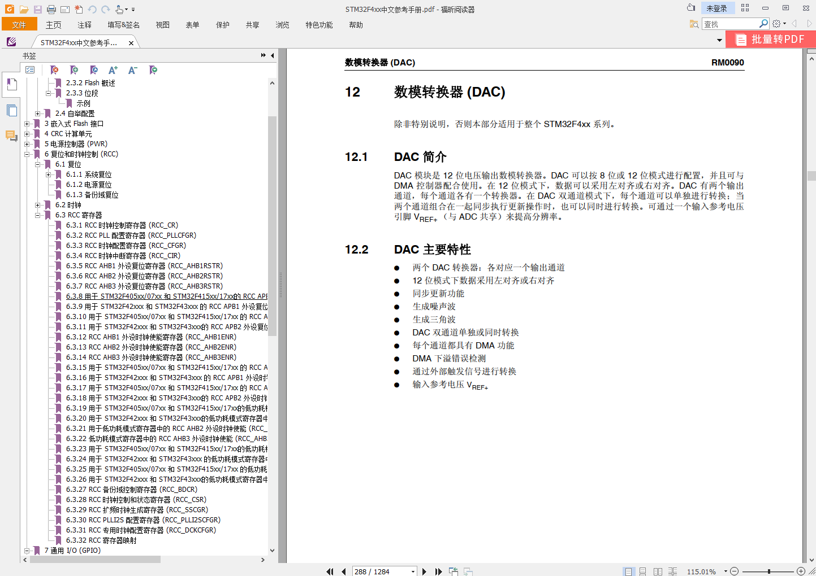Open the search settings gear dropdown
The width and height of the screenshot is (816, 576).
tap(779, 24)
